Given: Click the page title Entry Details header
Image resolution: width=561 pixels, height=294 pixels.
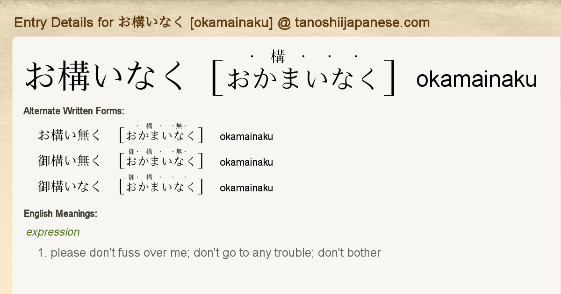Looking at the screenshot, I should tap(222, 22).
